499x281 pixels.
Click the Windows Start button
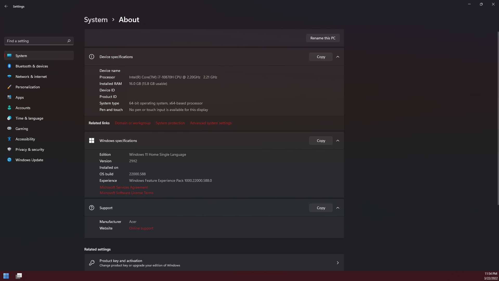(6, 276)
